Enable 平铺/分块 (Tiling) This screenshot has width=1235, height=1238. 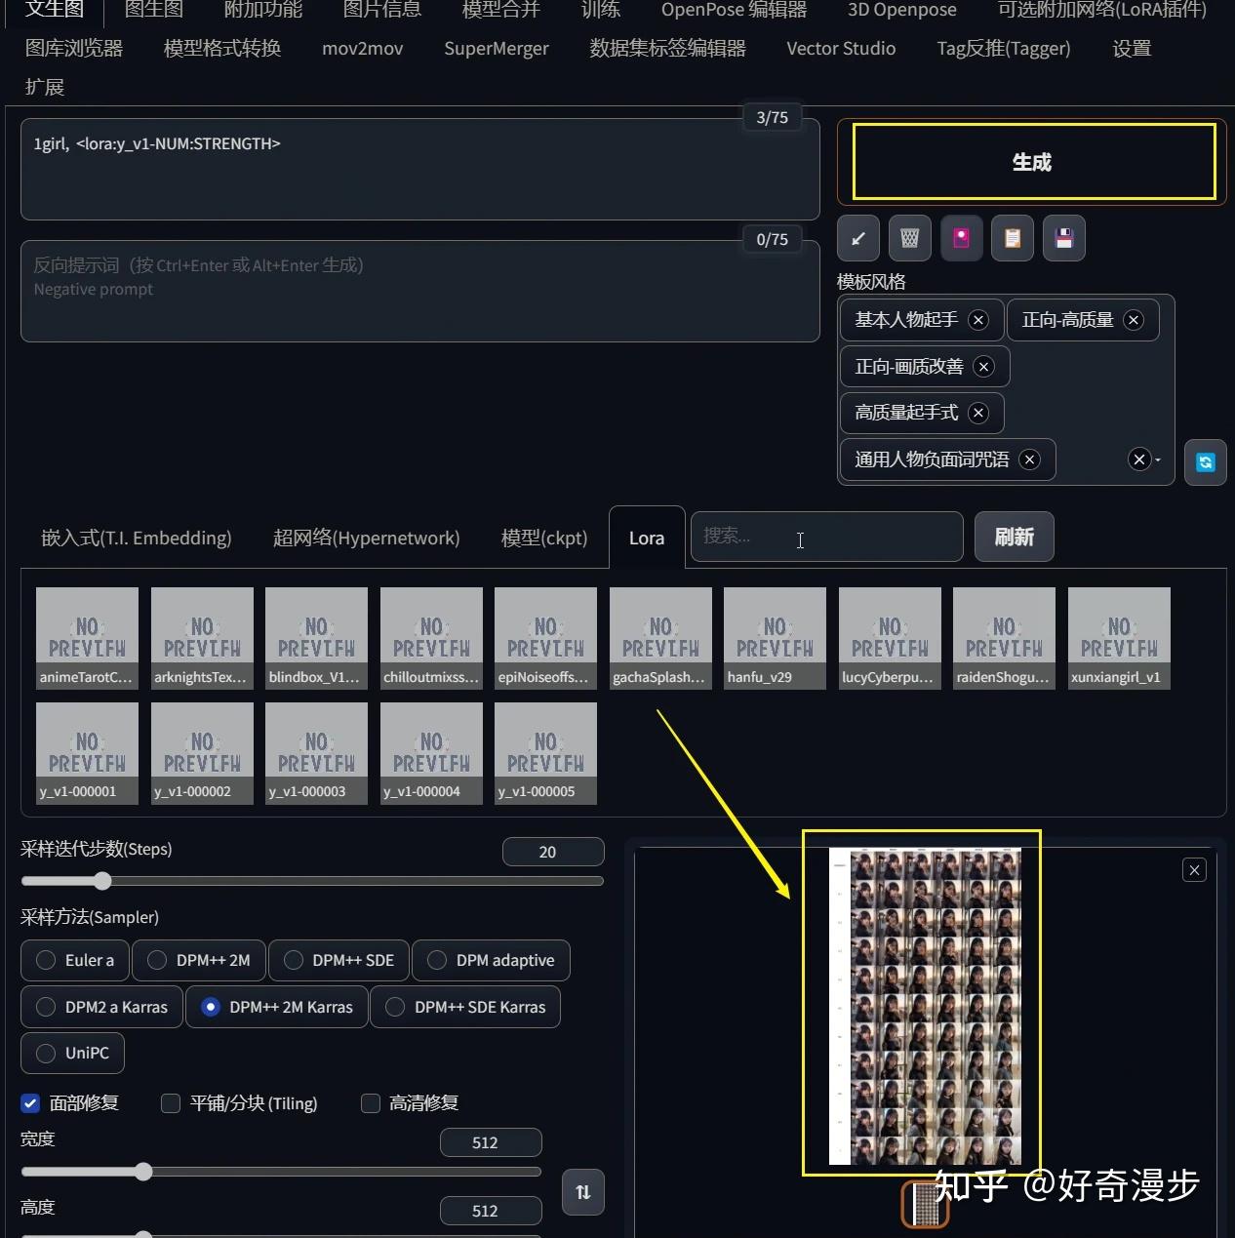coord(170,1103)
